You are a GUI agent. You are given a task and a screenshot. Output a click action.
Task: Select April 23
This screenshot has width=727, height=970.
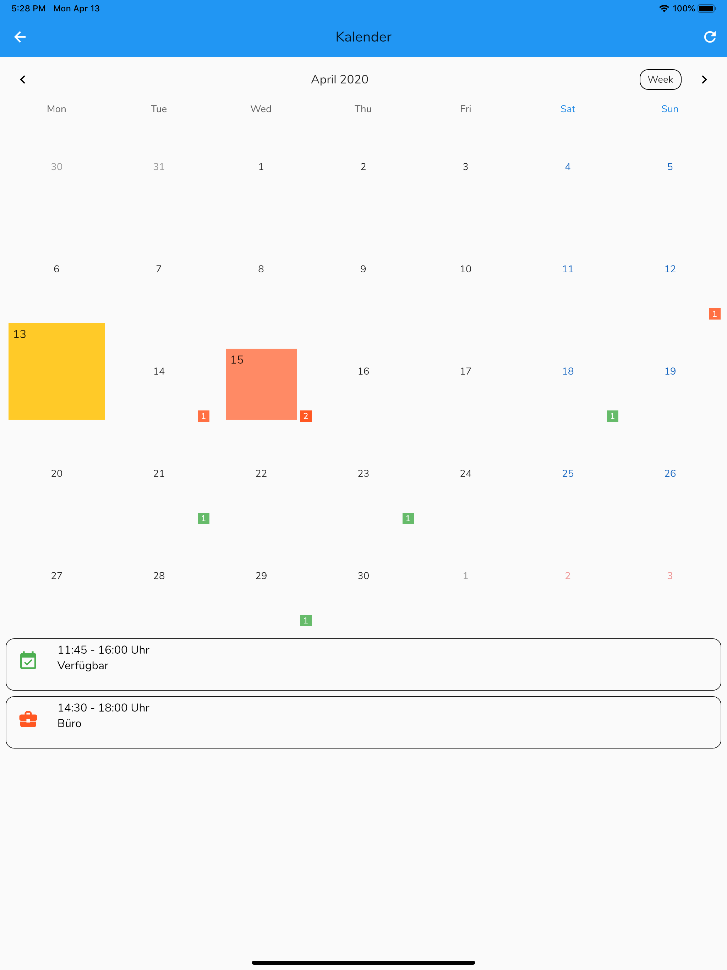click(x=363, y=474)
